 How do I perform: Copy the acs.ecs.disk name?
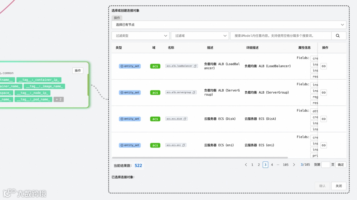185,119
